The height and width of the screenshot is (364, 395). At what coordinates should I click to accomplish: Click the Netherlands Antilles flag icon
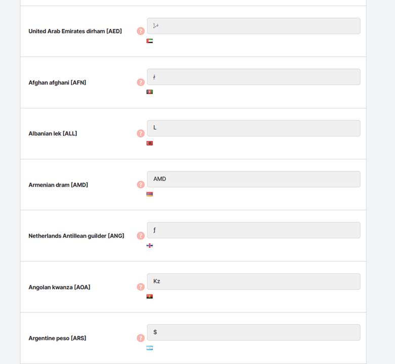[149, 245]
